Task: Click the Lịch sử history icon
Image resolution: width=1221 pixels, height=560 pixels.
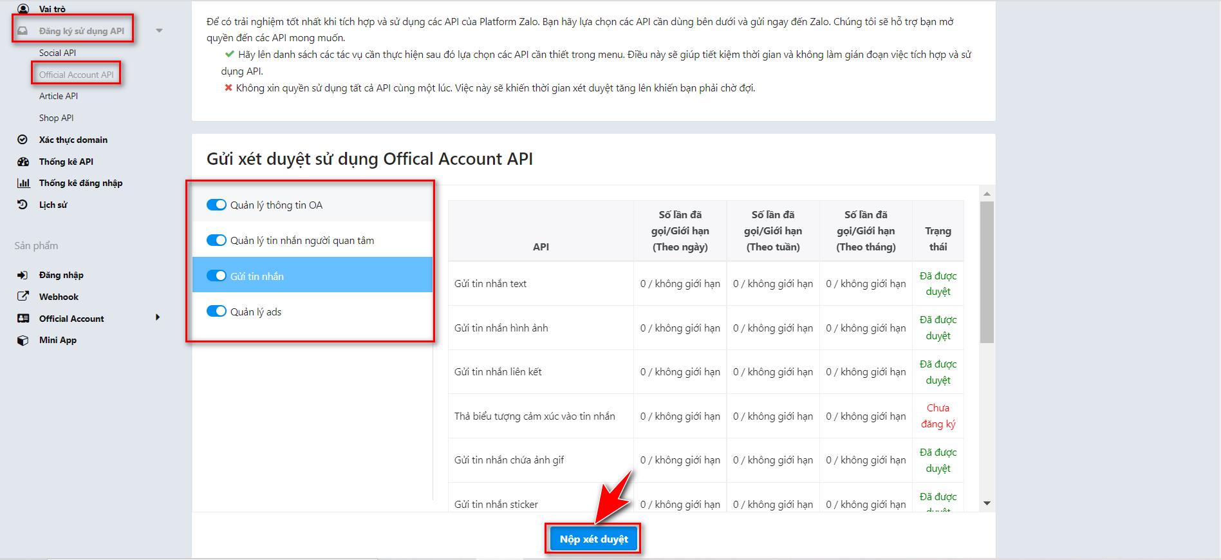Action: pyautogui.click(x=23, y=205)
